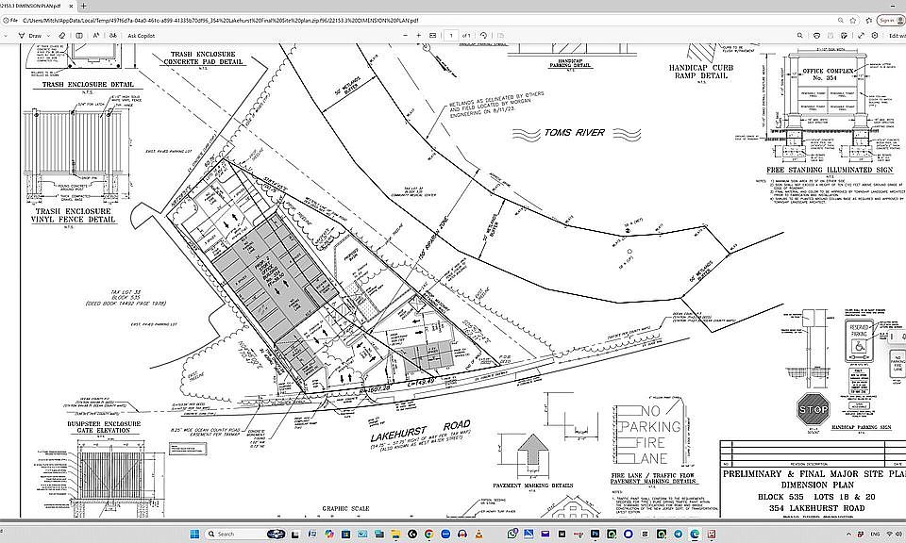
Task: Click Ask Copilot button
Action: (x=141, y=35)
